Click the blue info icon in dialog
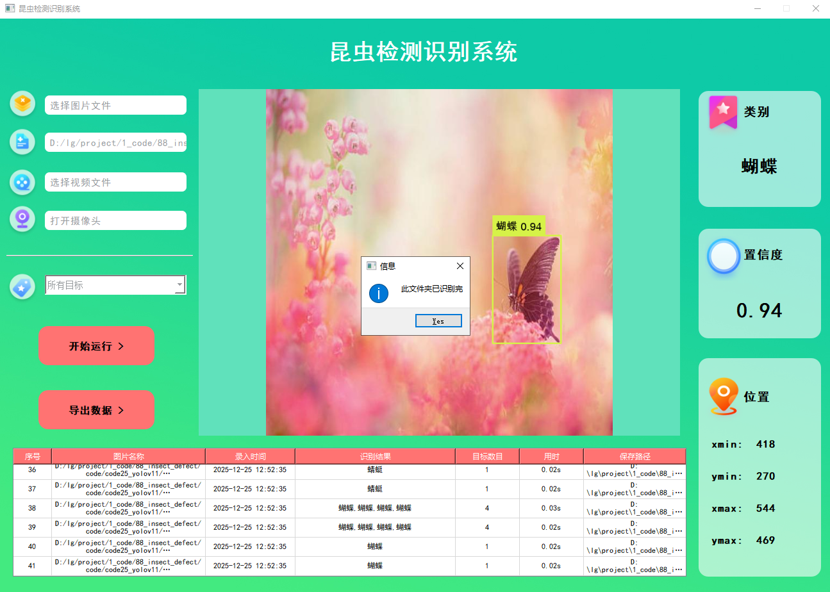Screen dimensions: 830x592 [379, 294]
